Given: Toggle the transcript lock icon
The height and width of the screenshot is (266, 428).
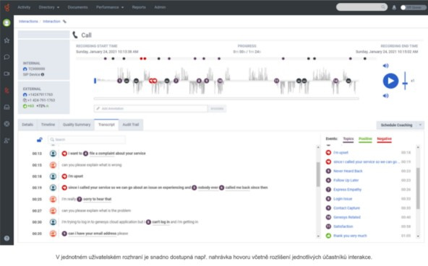Looking at the screenshot, I should click(x=40, y=140).
